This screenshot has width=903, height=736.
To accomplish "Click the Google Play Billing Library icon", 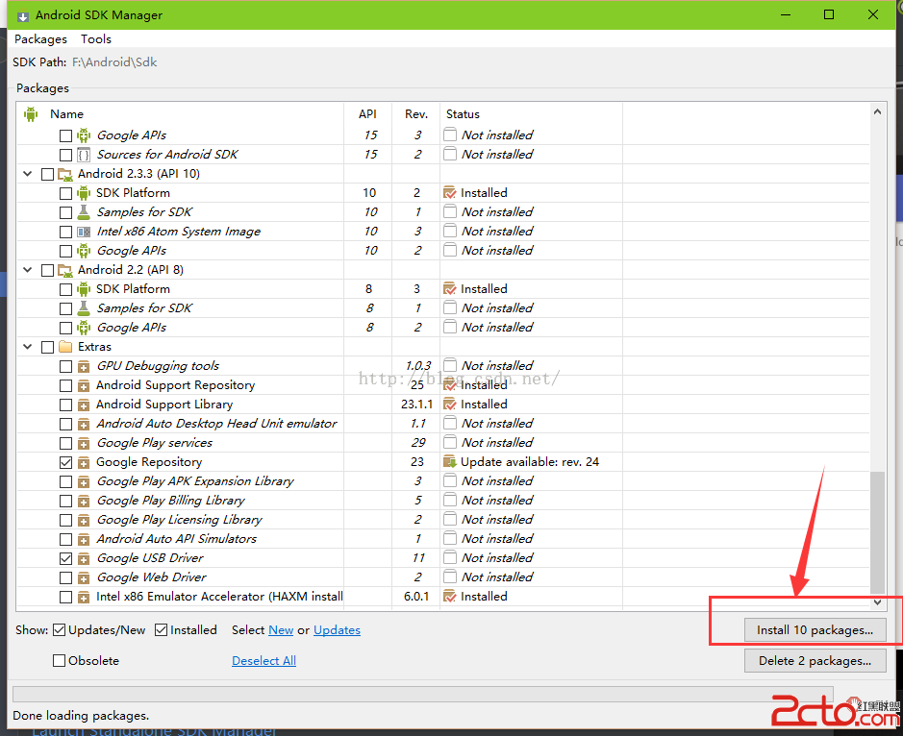I will [x=84, y=501].
